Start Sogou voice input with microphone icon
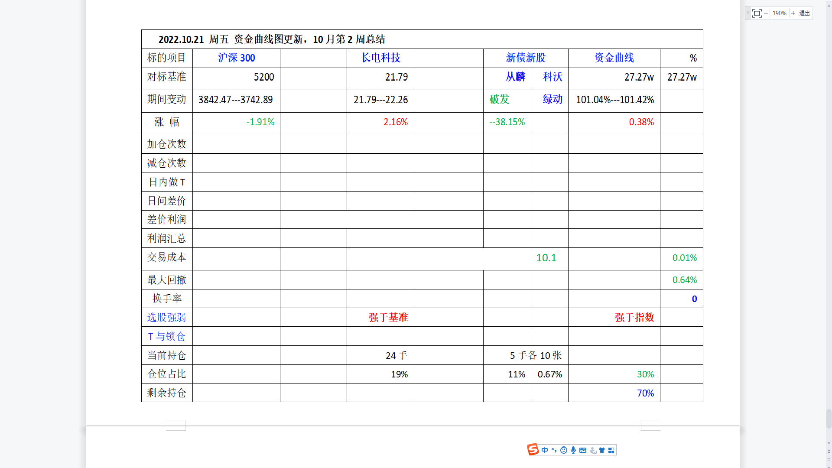Image resolution: width=832 pixels, height=468 pixels. pos(573,450)
